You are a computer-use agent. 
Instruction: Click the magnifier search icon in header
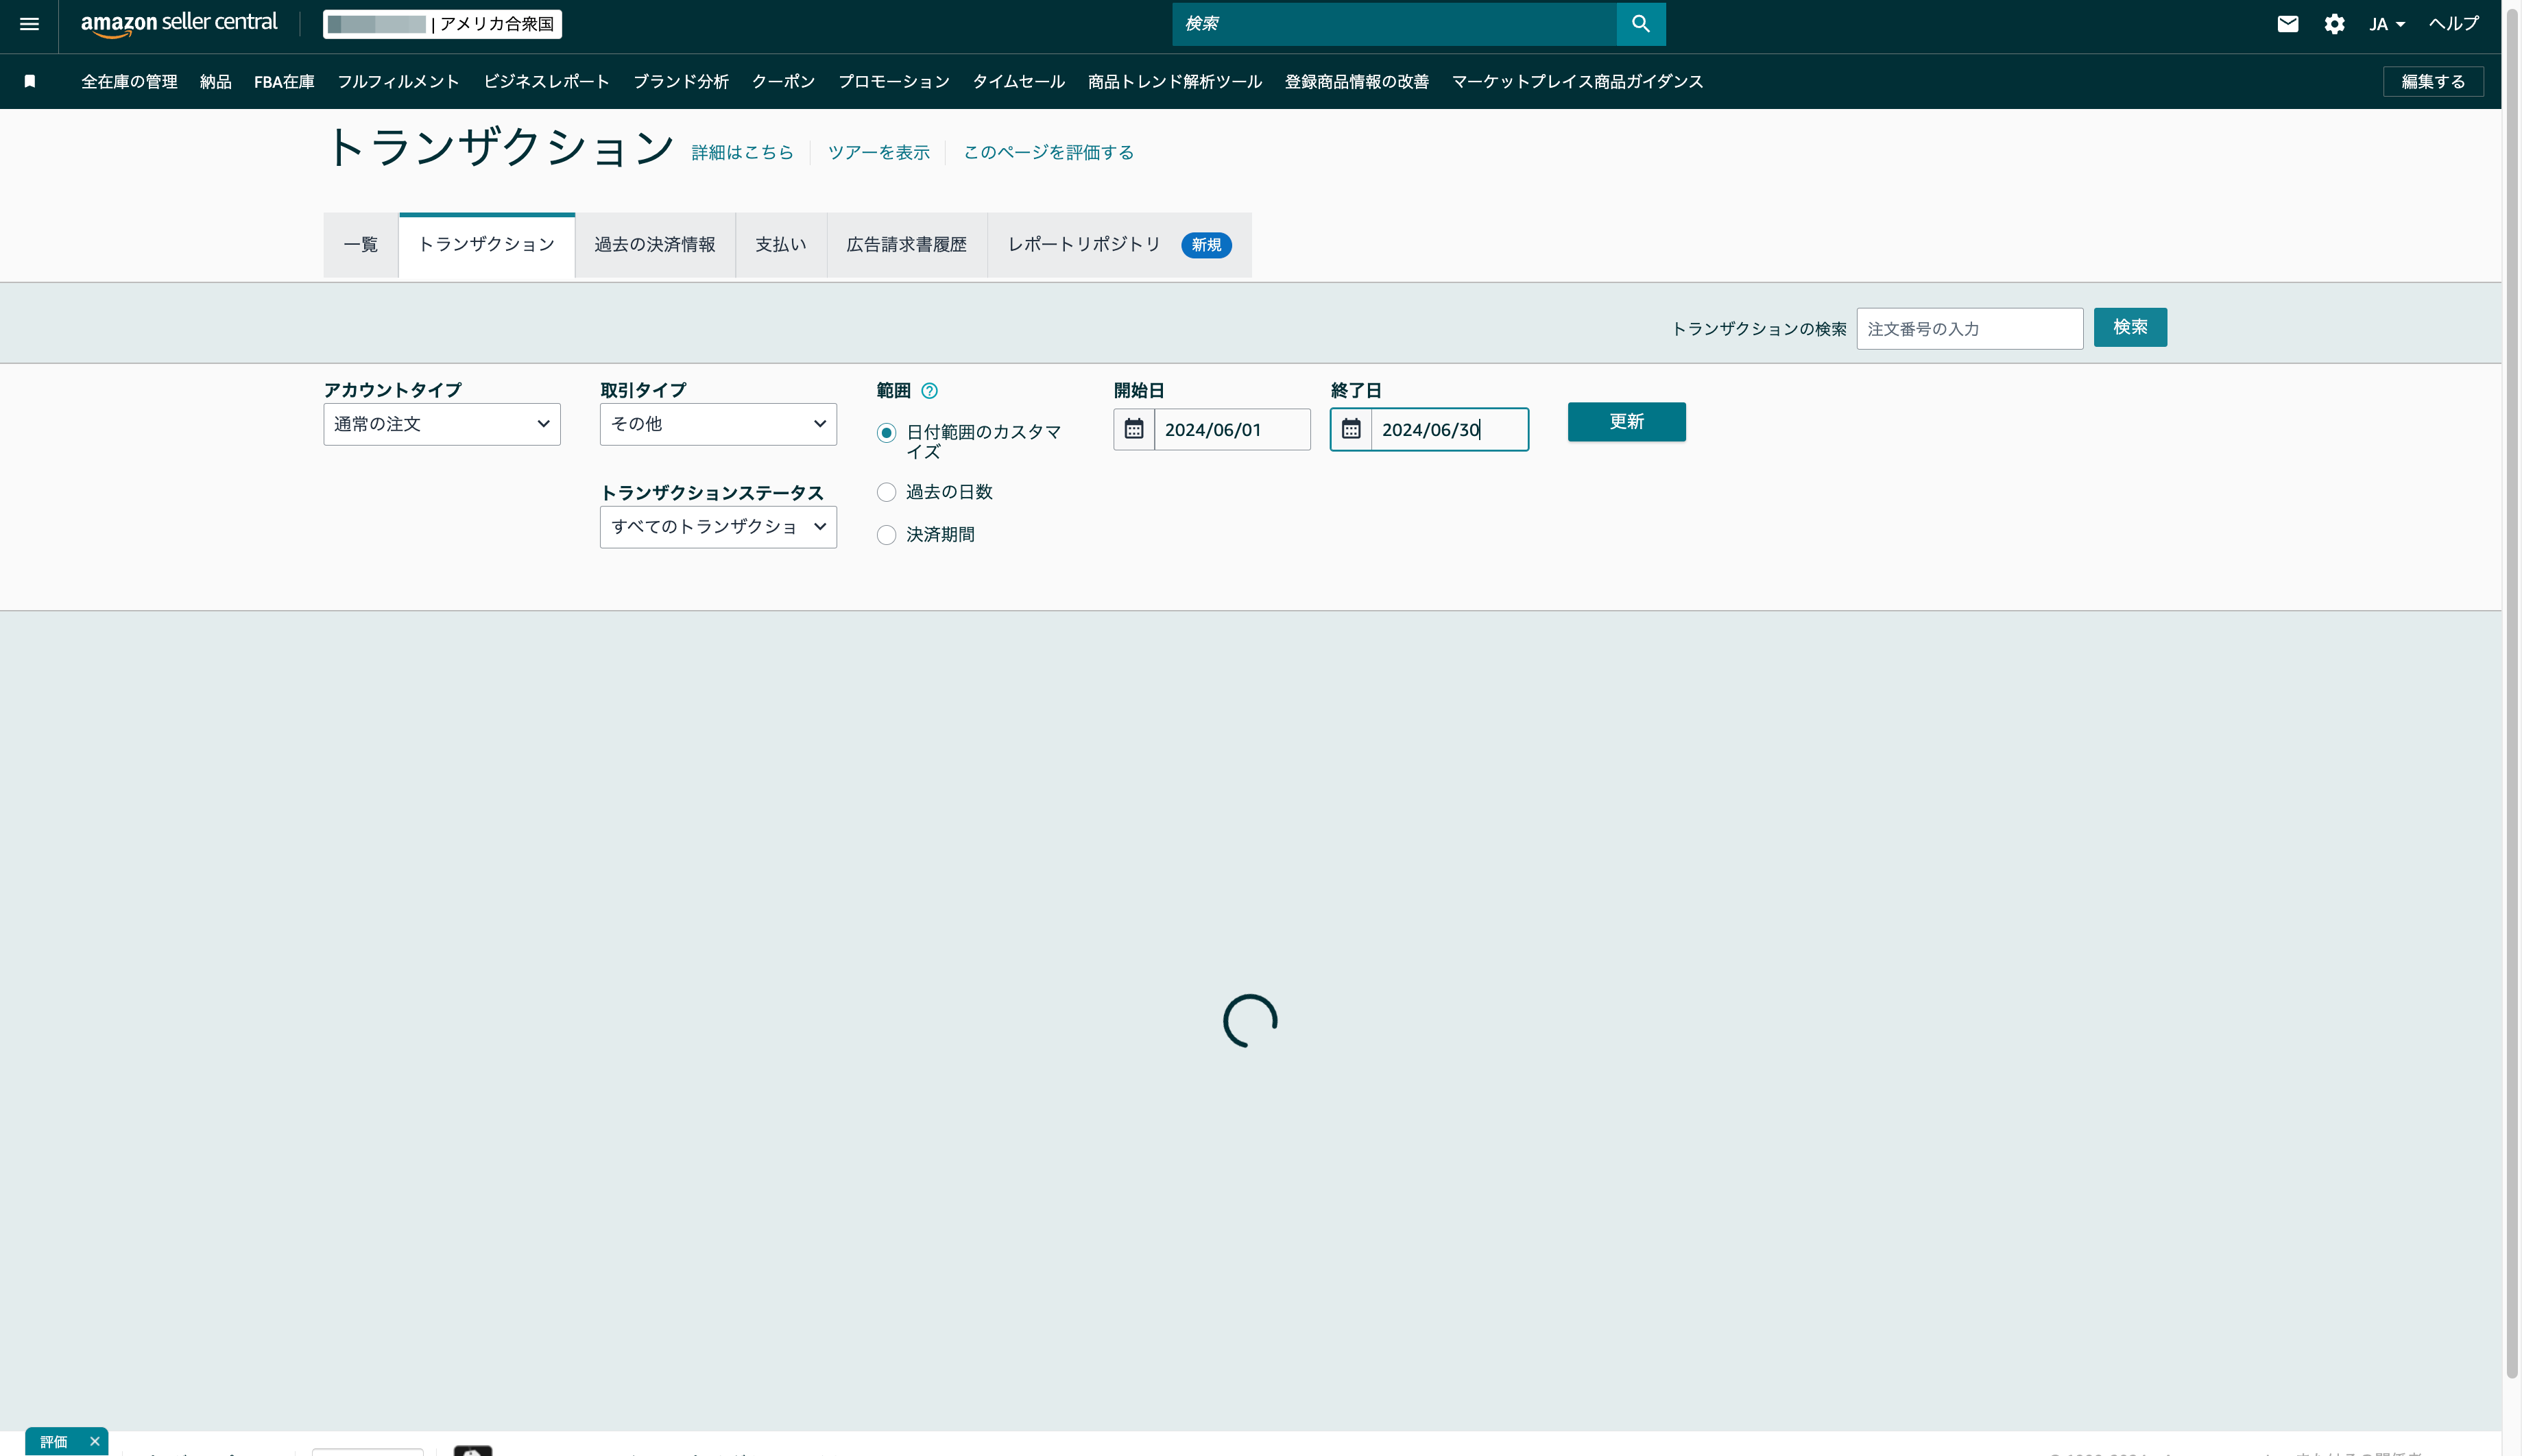1640,24
